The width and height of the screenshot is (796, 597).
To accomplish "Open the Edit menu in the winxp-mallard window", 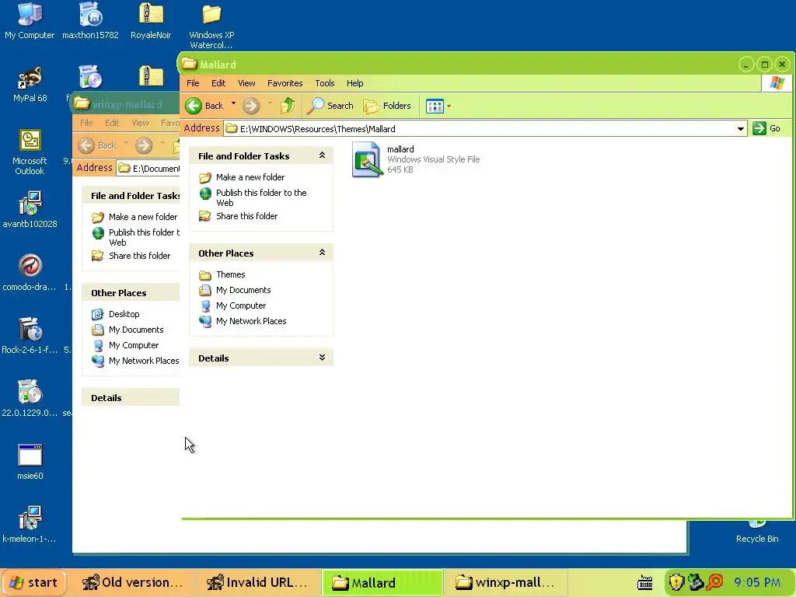I will [x=112, y=123].
